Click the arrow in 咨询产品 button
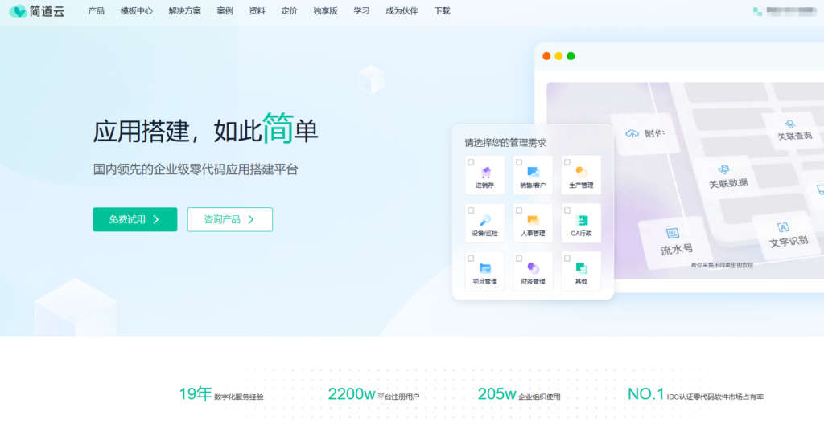This screenshot has height=432, width=824. tap(251, 220)
